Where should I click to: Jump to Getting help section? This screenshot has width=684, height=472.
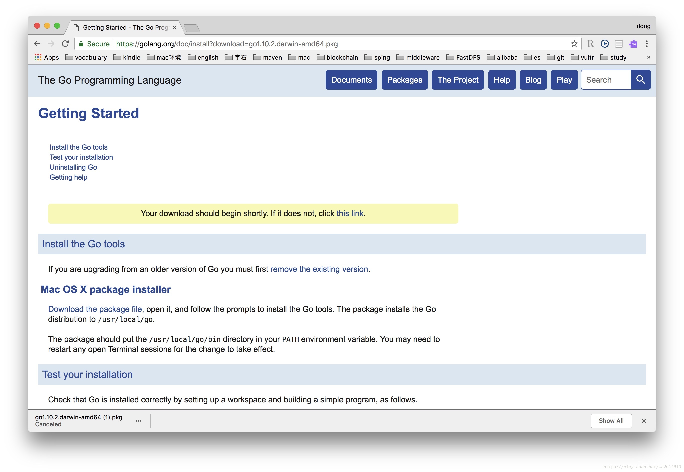pos(68,177)
